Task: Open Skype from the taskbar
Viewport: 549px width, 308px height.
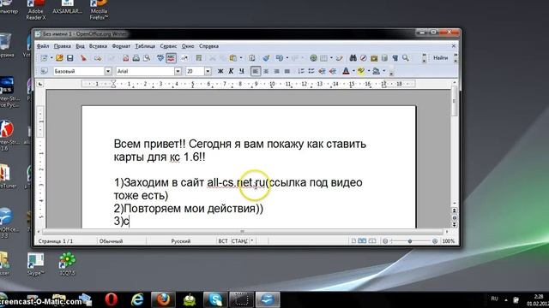Action: point(215,299)
